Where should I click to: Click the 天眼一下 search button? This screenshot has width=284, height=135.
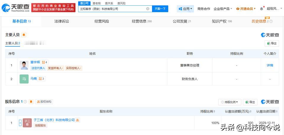(x=160, y=9)
